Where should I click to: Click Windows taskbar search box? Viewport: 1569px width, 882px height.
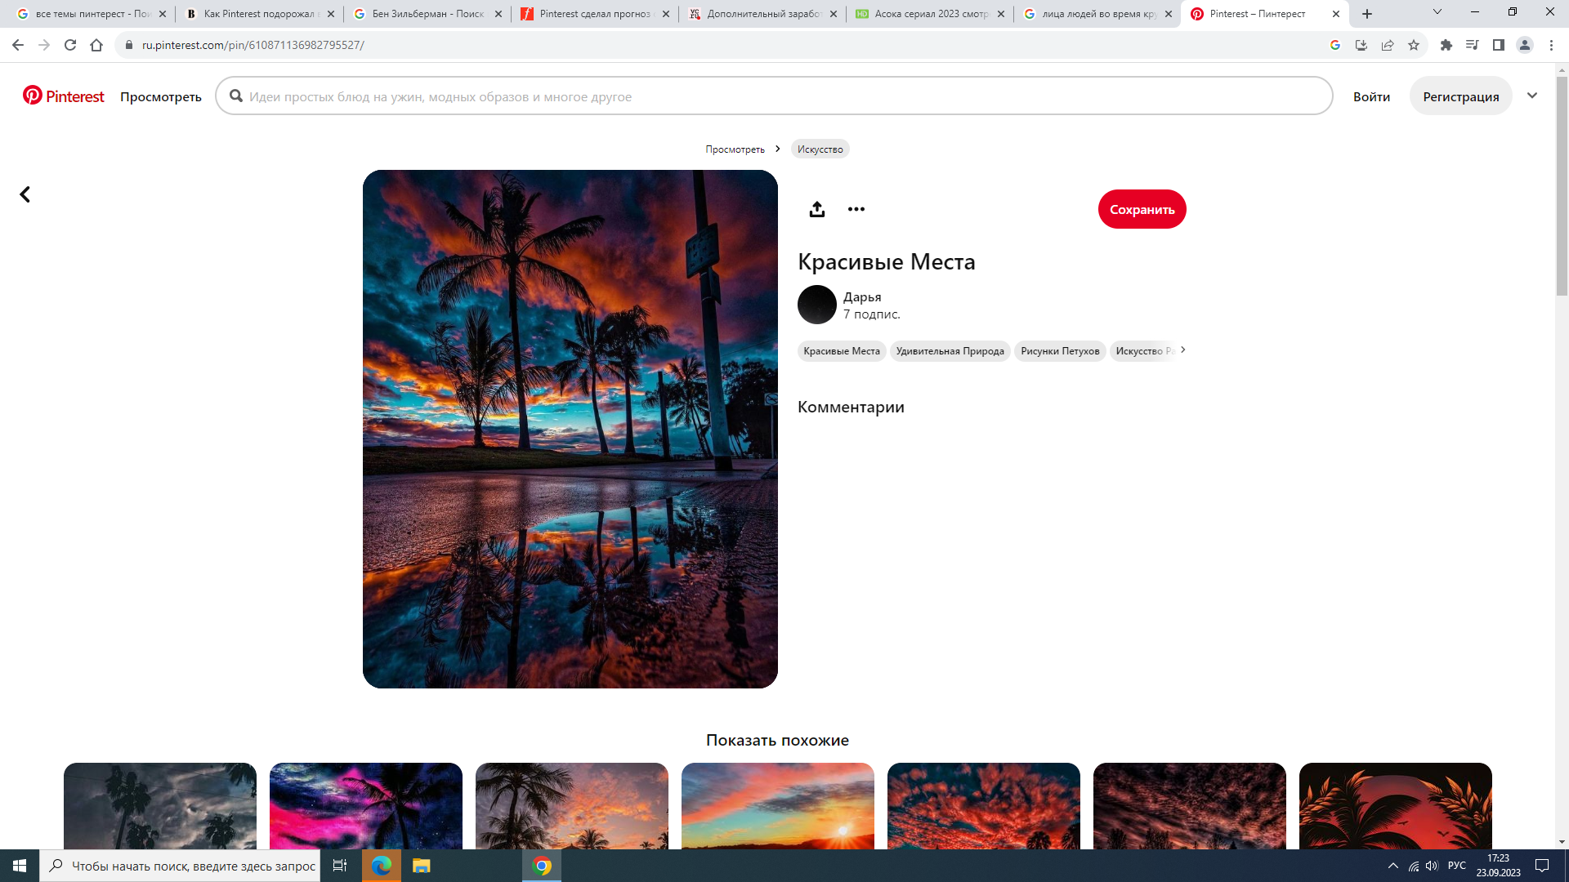179,866
